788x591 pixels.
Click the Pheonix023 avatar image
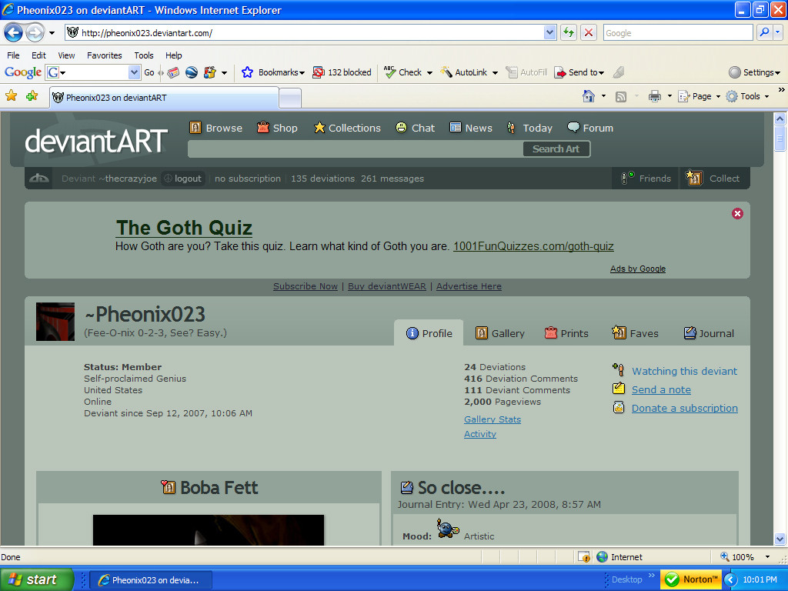[55, 322]
